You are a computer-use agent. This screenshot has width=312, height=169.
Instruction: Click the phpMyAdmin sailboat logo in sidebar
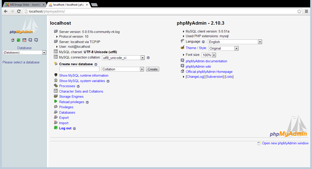coord(24,26)
